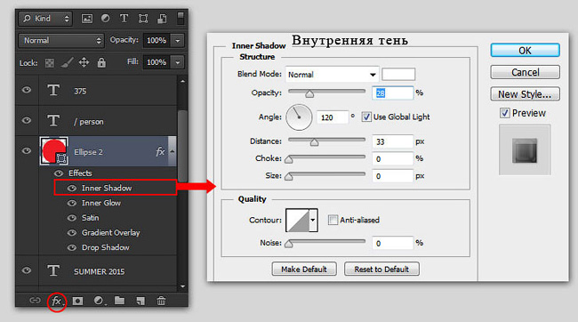
Task: Filter layers by adjustment layer icon
Action: click(x=106, y=19)
